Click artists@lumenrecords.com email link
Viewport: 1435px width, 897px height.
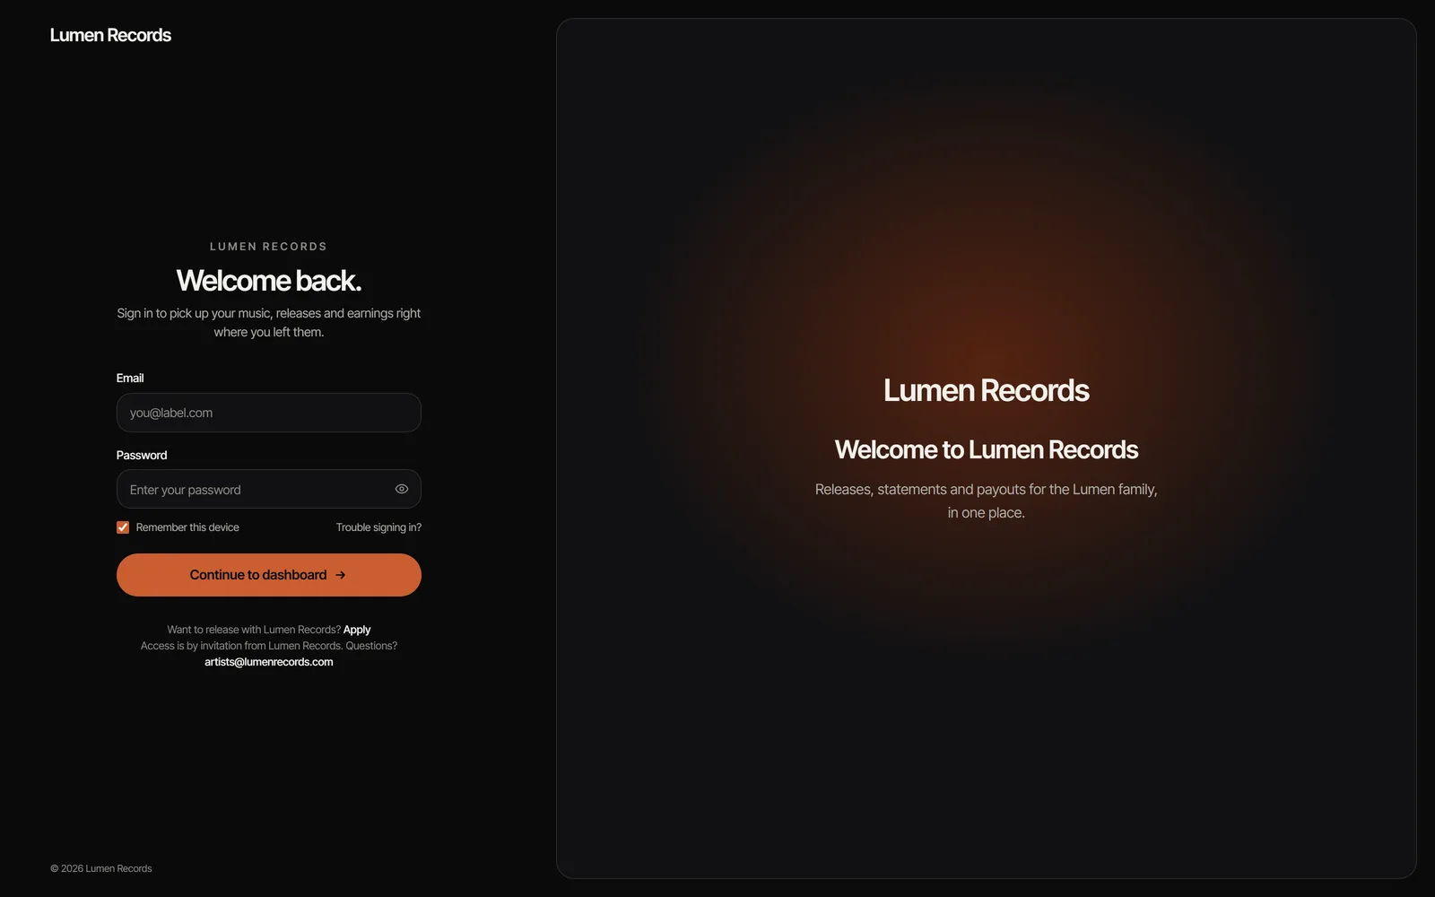(x=269, y=662)
